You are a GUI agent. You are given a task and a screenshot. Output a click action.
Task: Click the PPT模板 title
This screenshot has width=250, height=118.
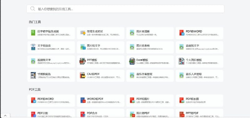pos(92,60)
